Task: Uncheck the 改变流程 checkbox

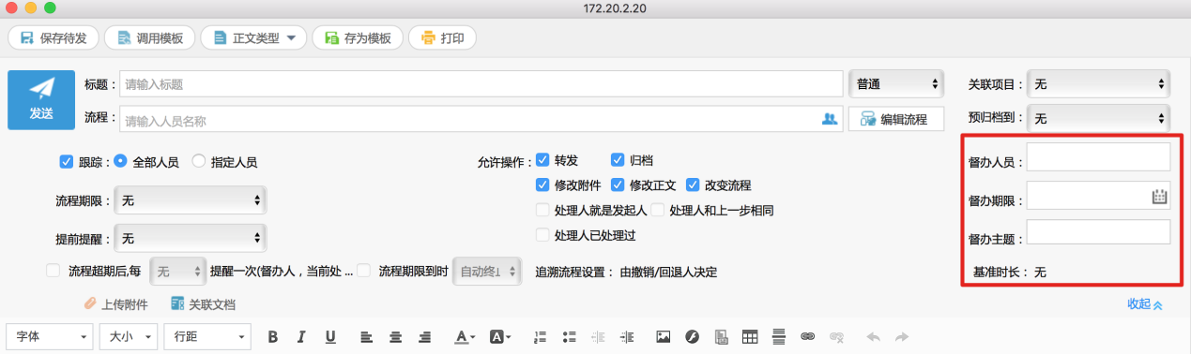Action: point(693,184)
